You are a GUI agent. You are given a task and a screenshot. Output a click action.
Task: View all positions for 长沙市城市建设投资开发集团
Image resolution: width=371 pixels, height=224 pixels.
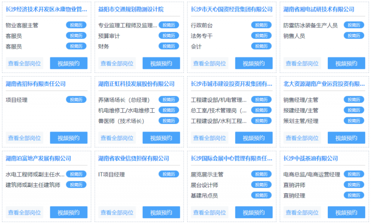coord(209,137)
